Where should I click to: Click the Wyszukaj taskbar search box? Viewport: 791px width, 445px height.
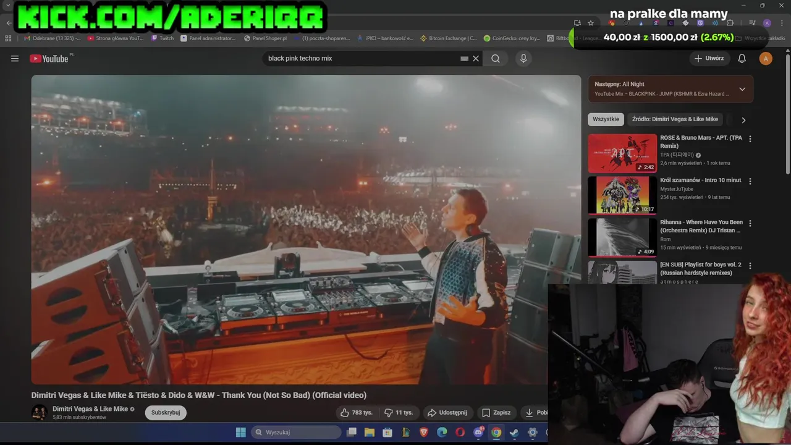pyautogui.click(x=296, y=432)
